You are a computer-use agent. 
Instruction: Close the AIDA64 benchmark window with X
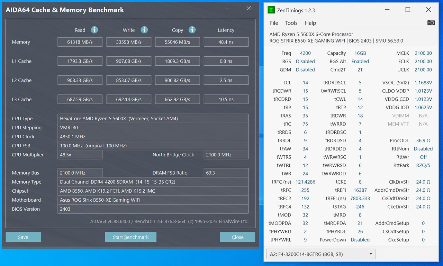(x=248, y=8)
